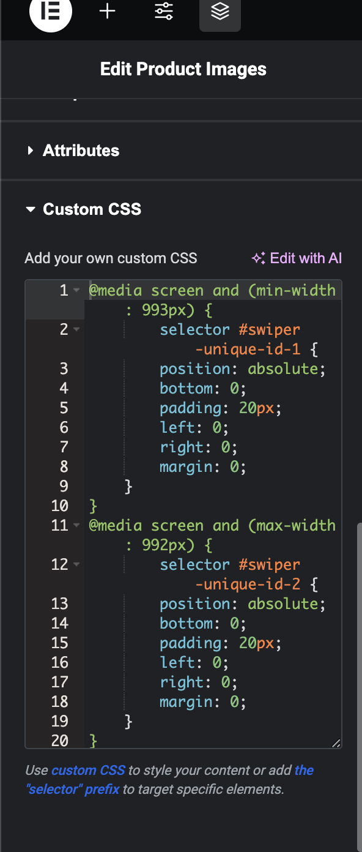Collapse the Custom CSS section
The image size is (362, 852).
click(83, 209)
